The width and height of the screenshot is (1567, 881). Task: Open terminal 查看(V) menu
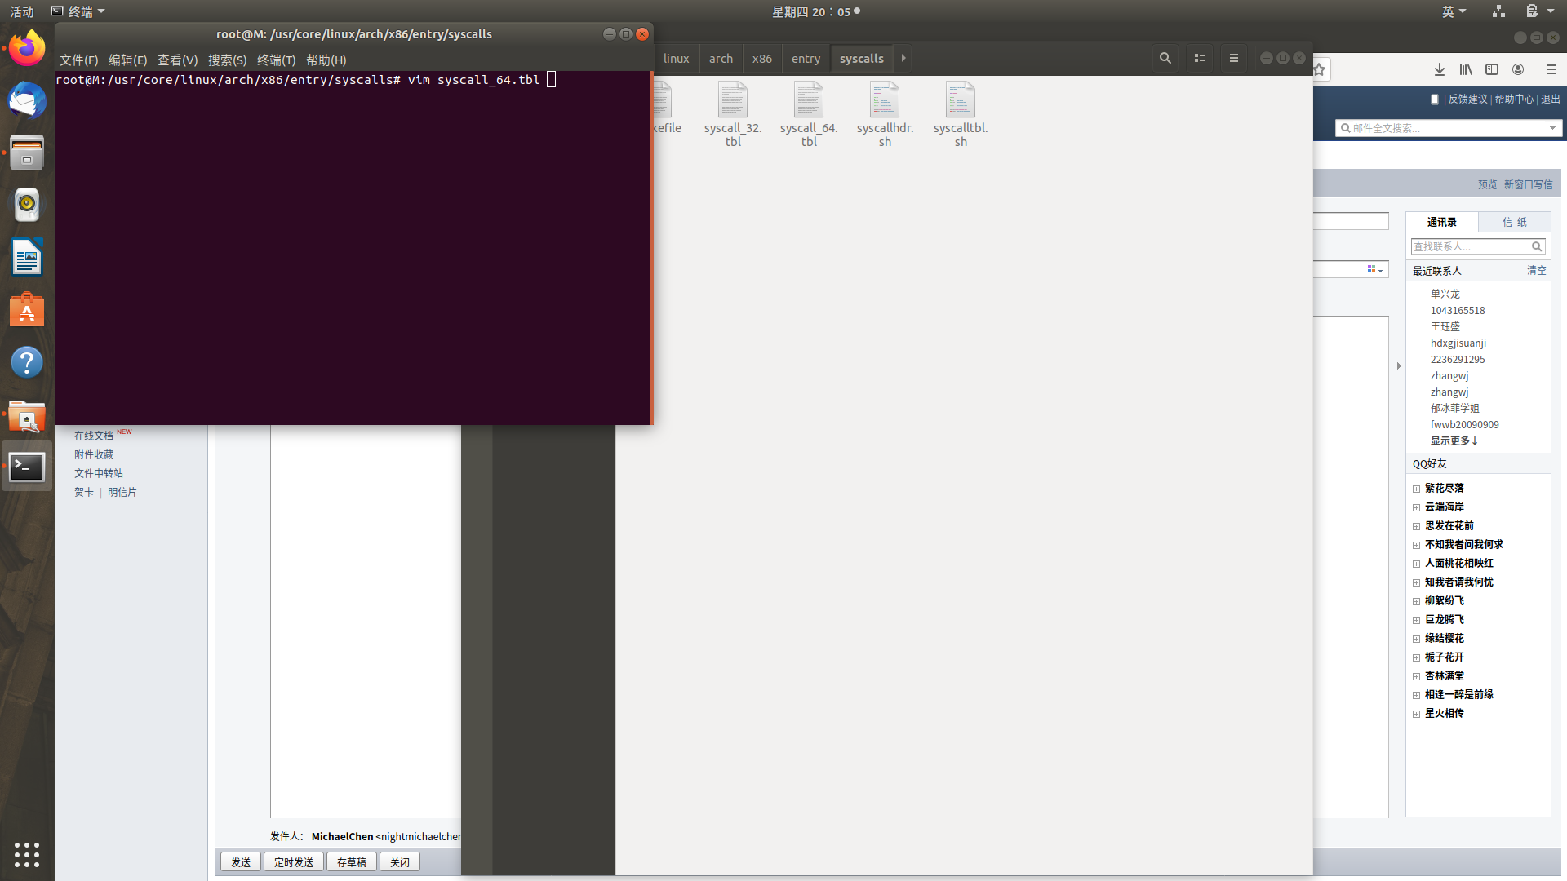tap(178, 60)
